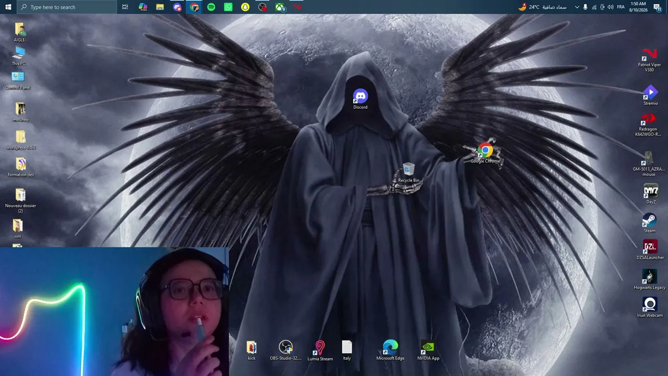Viewport: 668px width, 376px height.
Task: Show hidden system tray icons
Action: (577, 7)
